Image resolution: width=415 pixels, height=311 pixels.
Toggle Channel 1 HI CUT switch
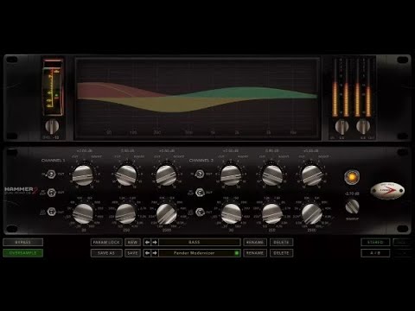(52, 193)
